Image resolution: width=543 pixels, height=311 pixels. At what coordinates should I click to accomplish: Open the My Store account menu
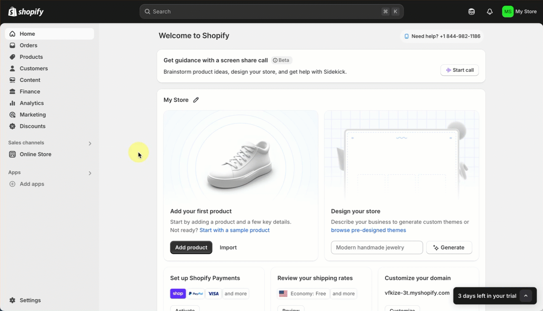(519, 12)
